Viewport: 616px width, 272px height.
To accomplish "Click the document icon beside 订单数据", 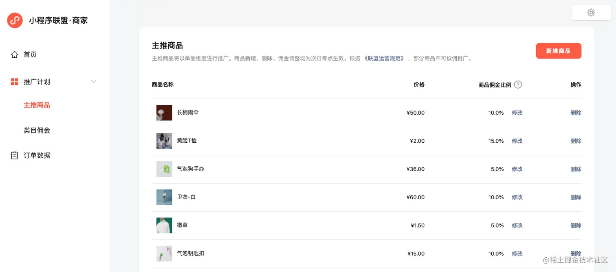I will click(14, 155).
